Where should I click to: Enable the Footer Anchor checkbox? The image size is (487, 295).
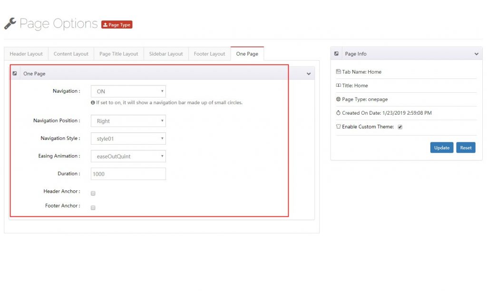click(93, 207)
